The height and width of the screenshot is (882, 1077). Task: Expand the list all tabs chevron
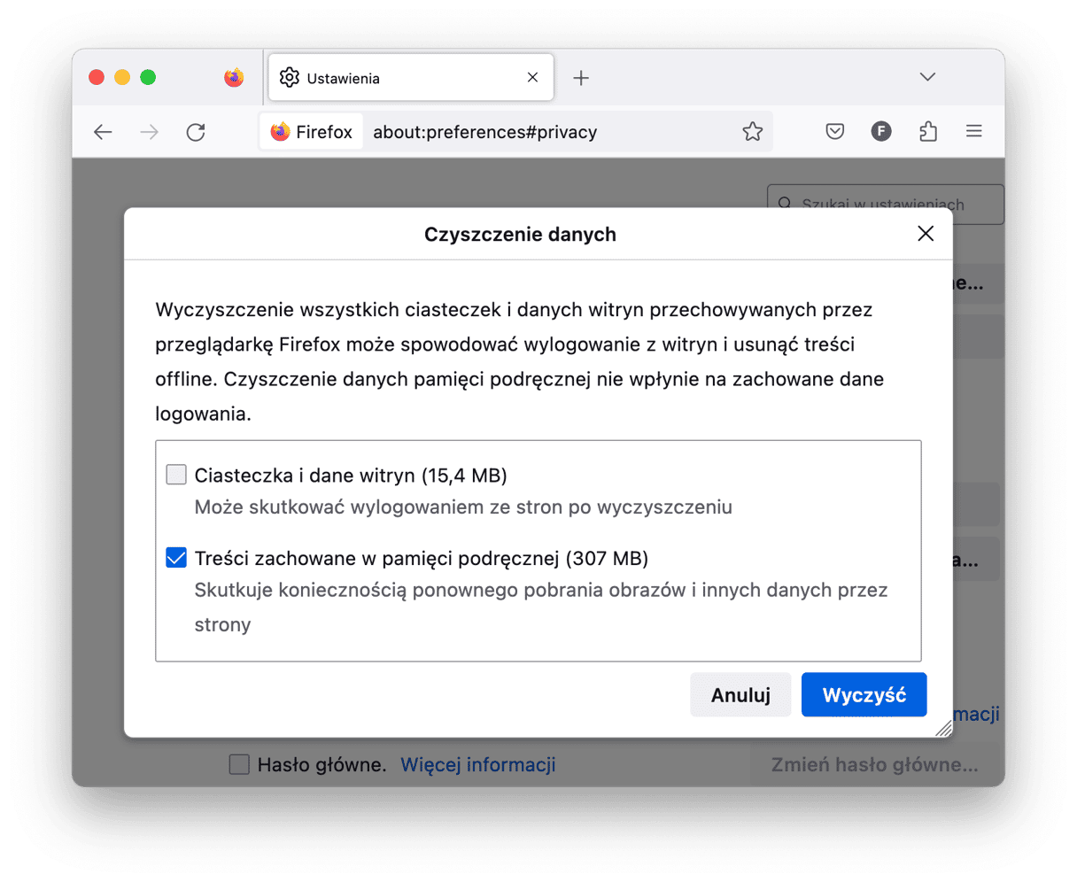point(927,77)
